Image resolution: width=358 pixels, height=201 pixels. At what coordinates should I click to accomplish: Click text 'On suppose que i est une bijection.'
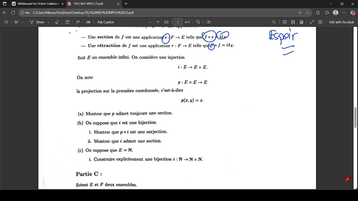pyautogui.click(x=121, y=123)
